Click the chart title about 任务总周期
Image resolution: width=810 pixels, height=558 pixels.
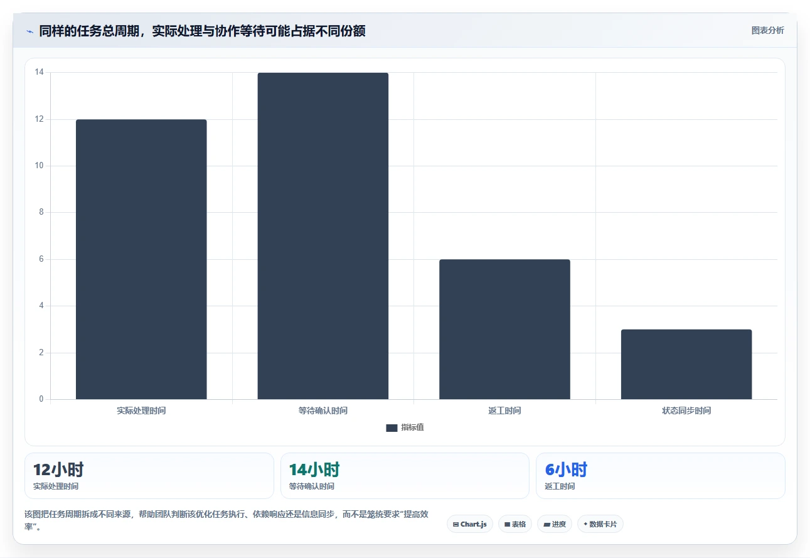click(202, 31)
